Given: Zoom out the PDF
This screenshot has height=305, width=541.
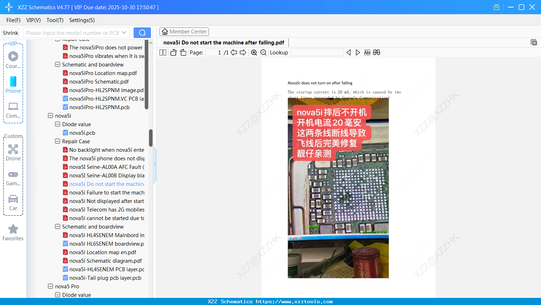Looking at the screenshot, I should pos(263,52).
